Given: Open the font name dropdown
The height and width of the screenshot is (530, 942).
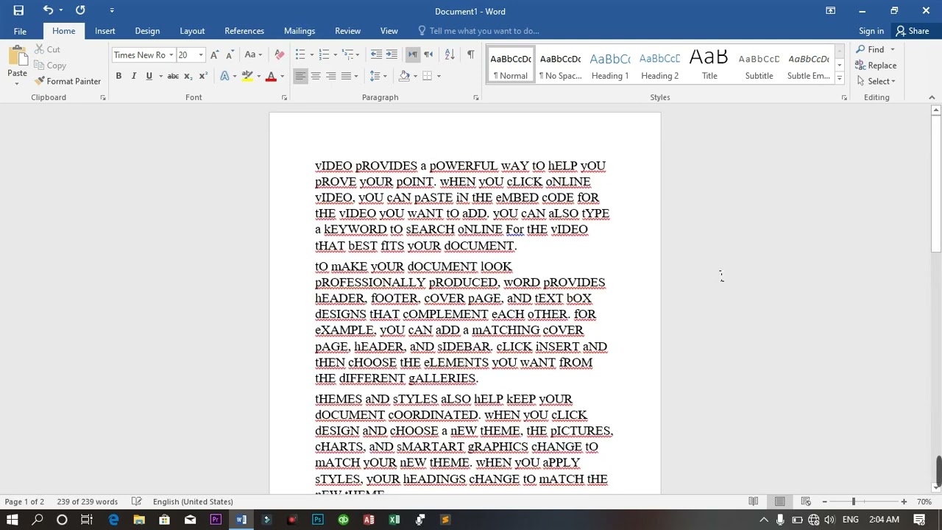Looking at the screenshot, I should coord(171,55).
